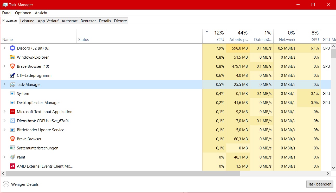Click the System process icon

click(12, 93)
